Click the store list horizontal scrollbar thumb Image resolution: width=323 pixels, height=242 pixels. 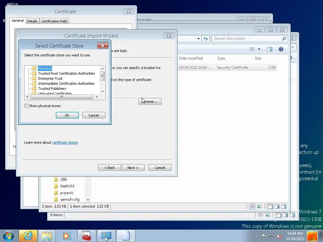(x=62, y=97)
